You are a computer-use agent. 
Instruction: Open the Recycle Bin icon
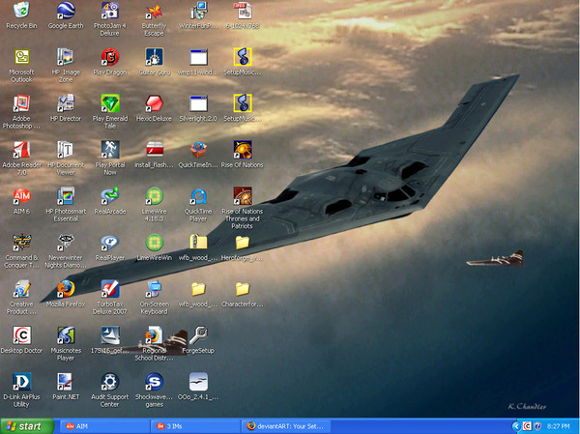point(21,11)
